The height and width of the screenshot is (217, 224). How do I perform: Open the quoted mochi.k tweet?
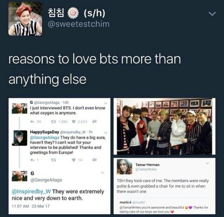point(164,207)
